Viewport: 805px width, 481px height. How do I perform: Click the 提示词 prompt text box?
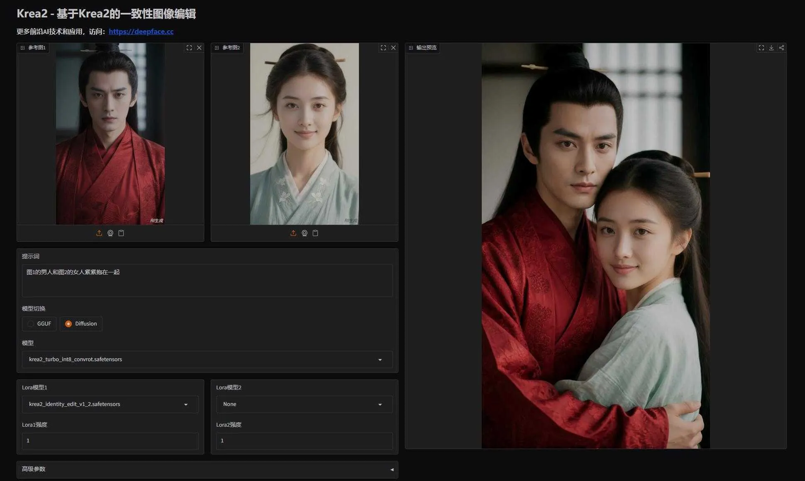207,280
